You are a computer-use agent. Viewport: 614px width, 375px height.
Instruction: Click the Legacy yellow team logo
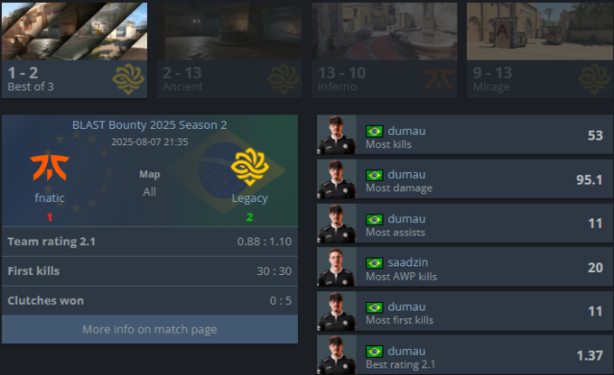250,167
